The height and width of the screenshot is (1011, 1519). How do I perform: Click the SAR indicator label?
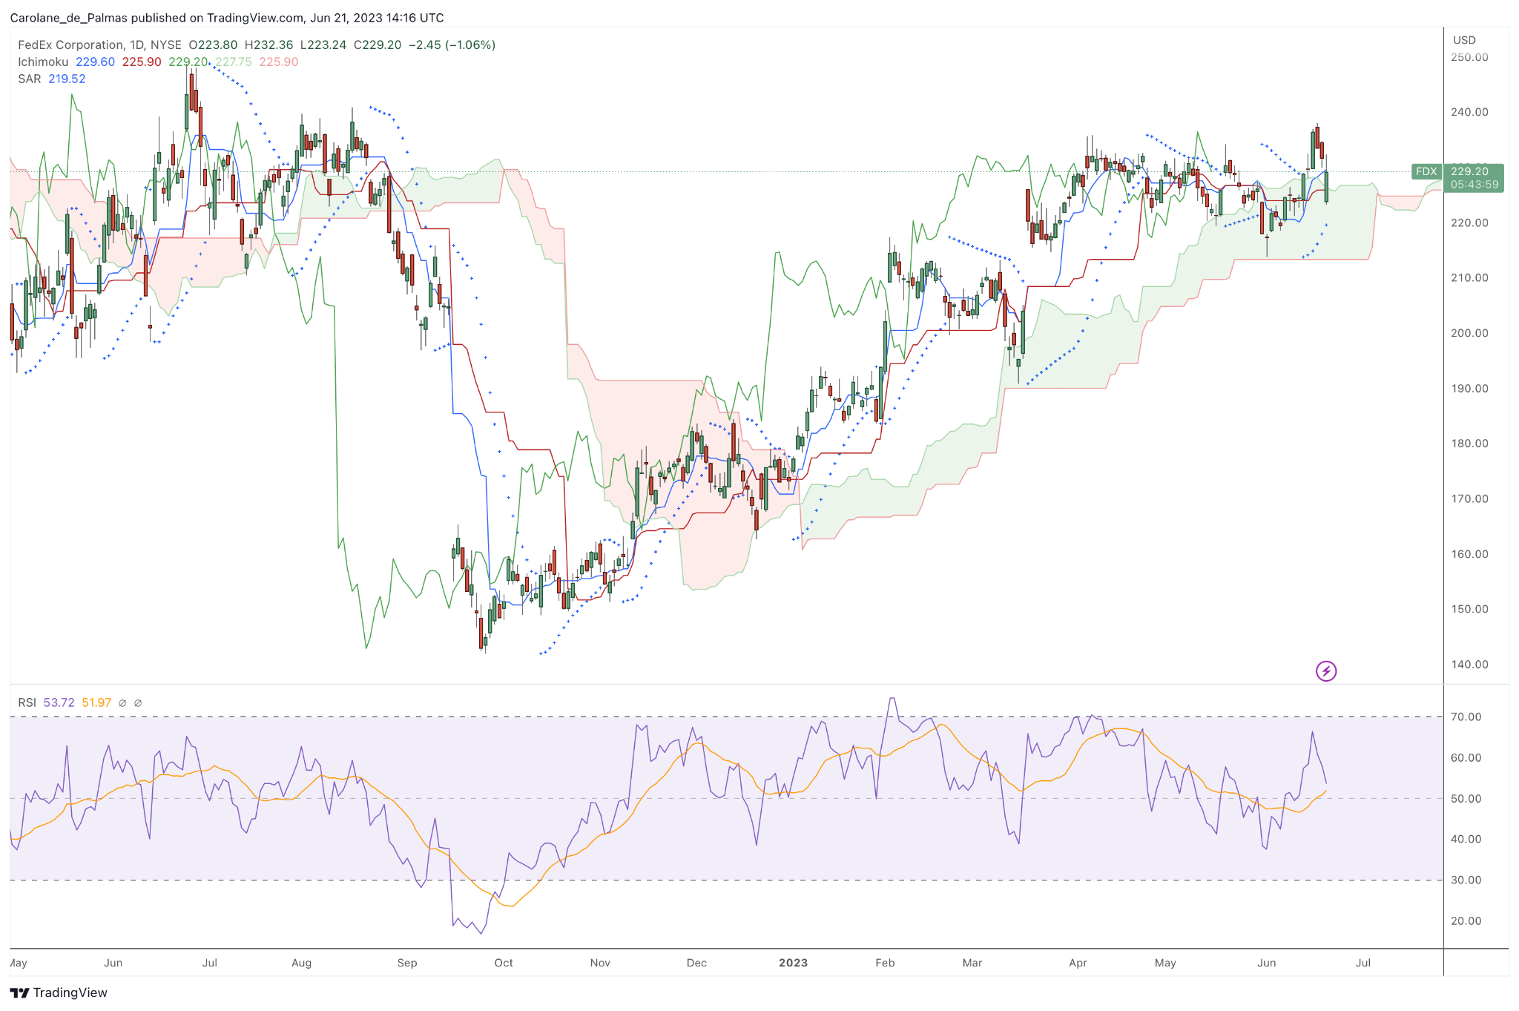30,79
